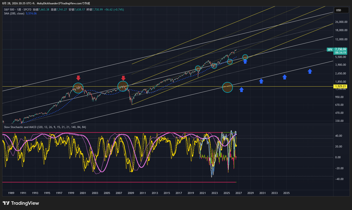Click the 330.00 price axis label

coord(339,121)
